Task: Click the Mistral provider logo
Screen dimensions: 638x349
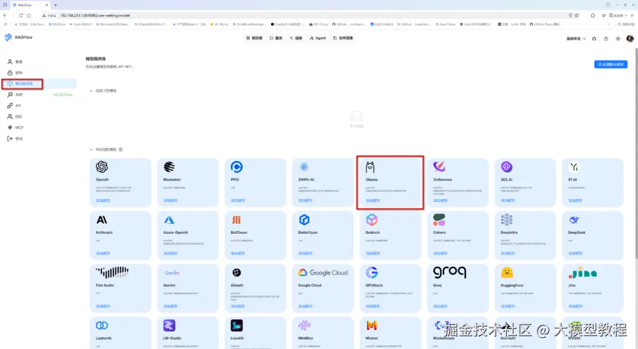Action: (x=372, y=325)
